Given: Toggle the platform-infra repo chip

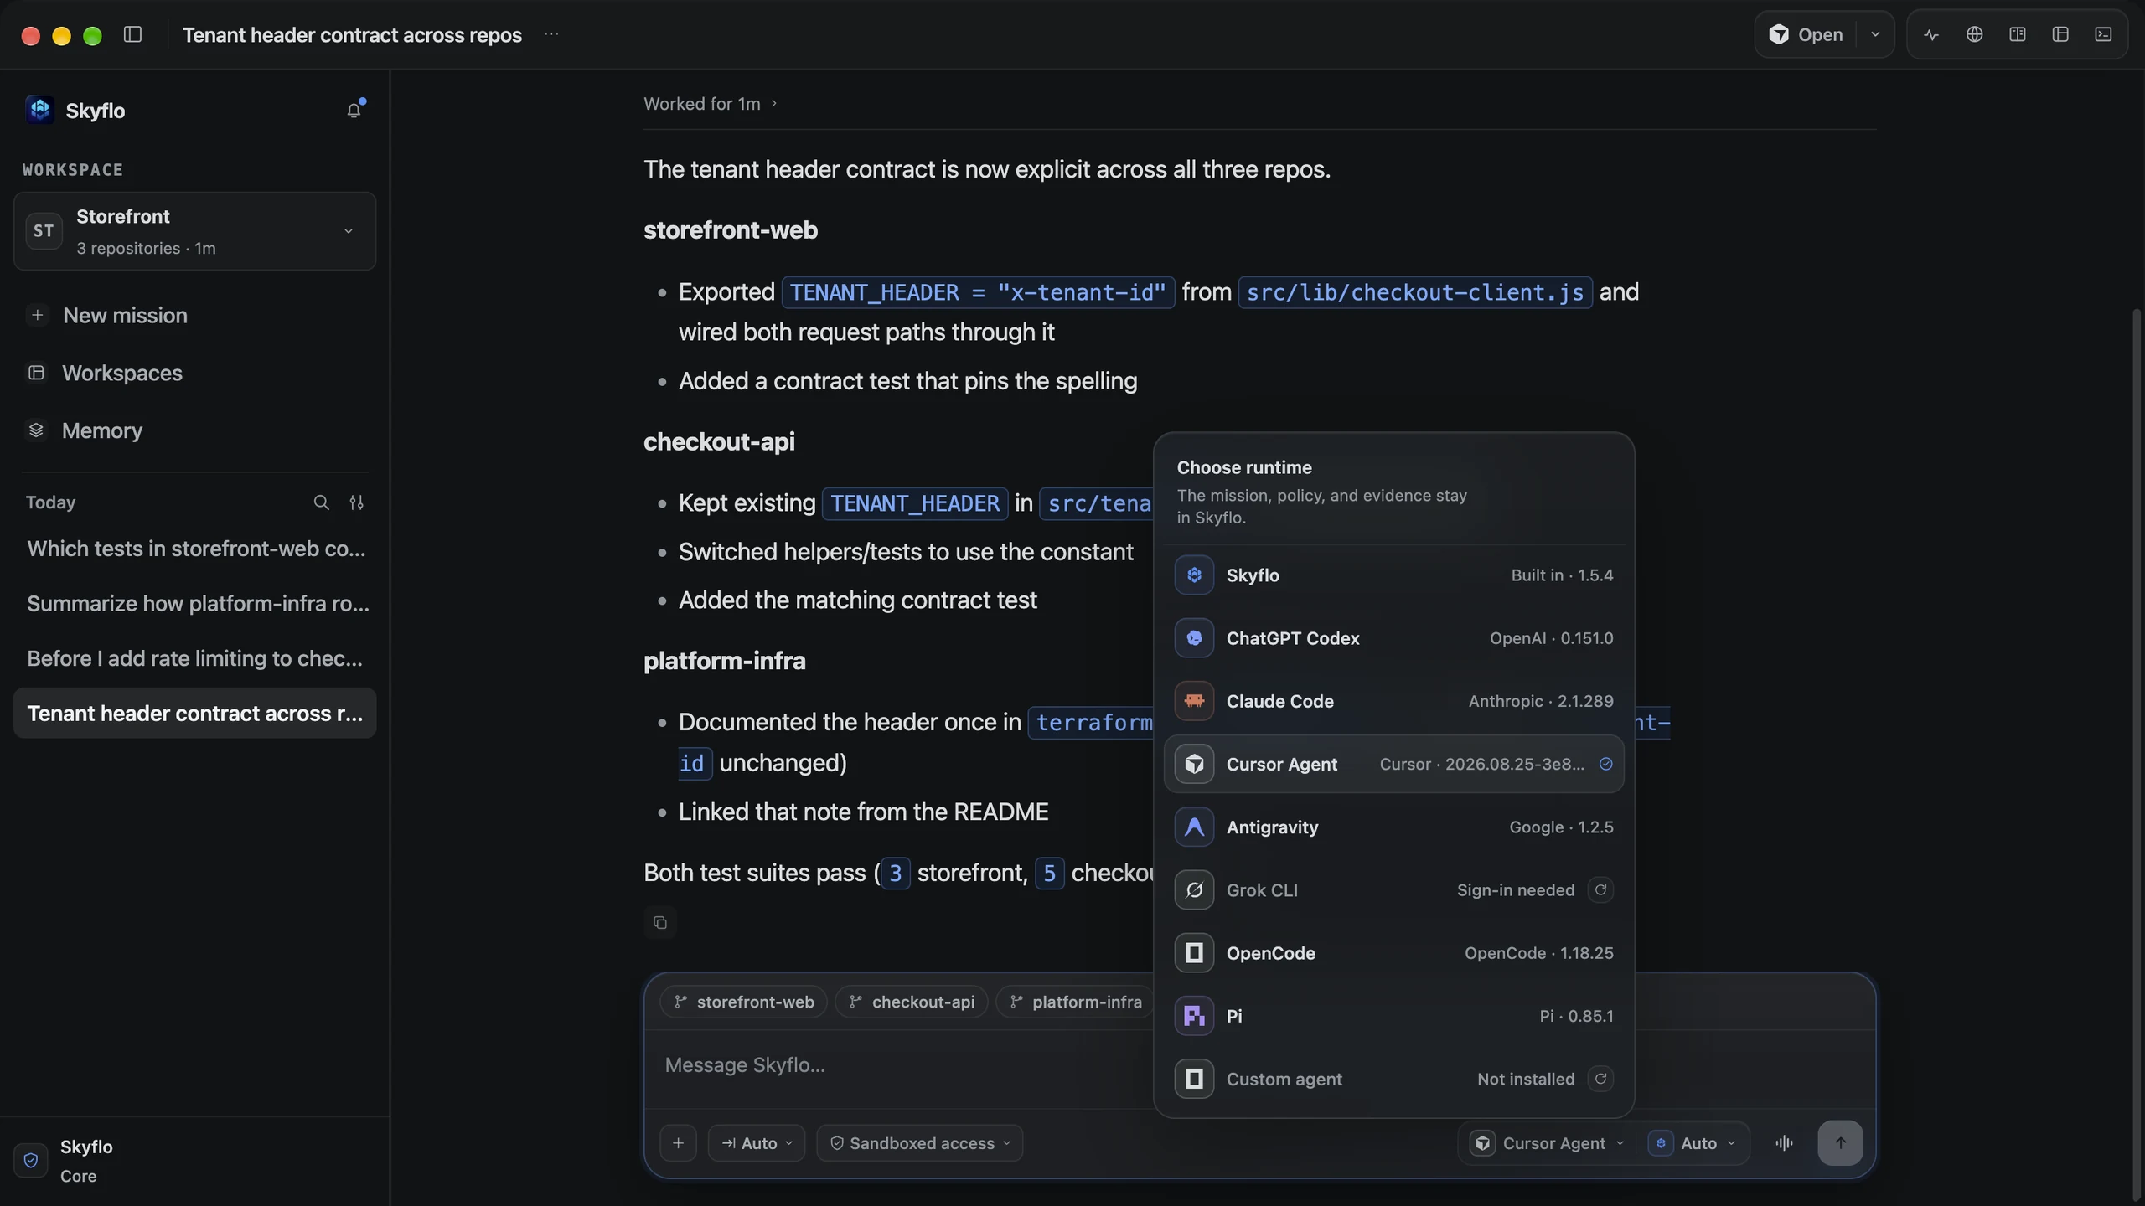Looking at the screenshot, I should click(x=1076, y=1002).
